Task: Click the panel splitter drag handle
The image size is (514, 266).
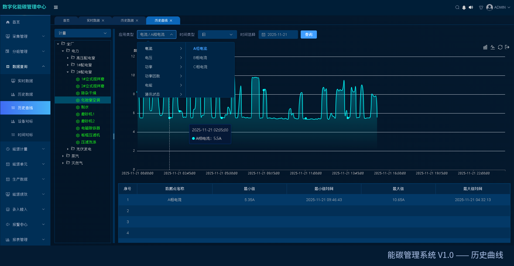Action: 114,136
